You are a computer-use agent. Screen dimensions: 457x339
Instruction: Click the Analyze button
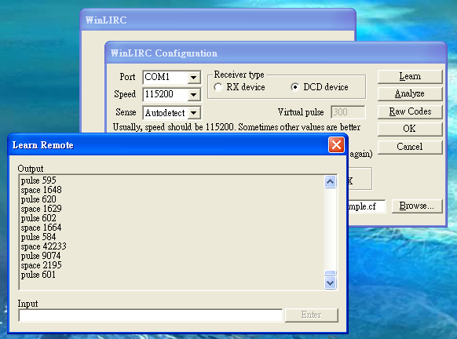410,94
